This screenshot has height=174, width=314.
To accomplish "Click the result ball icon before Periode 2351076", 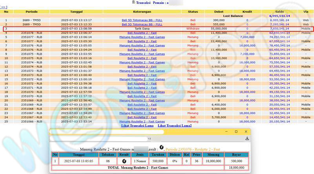I will pyautogui.click(x=161, y=148).
